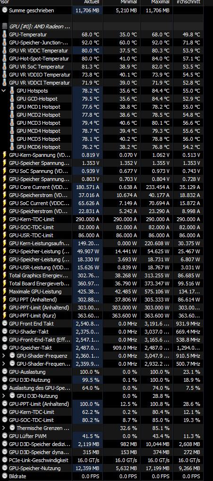Select the GPU-Front-End-Takt (Effektiv) row

tap(102, 340)
